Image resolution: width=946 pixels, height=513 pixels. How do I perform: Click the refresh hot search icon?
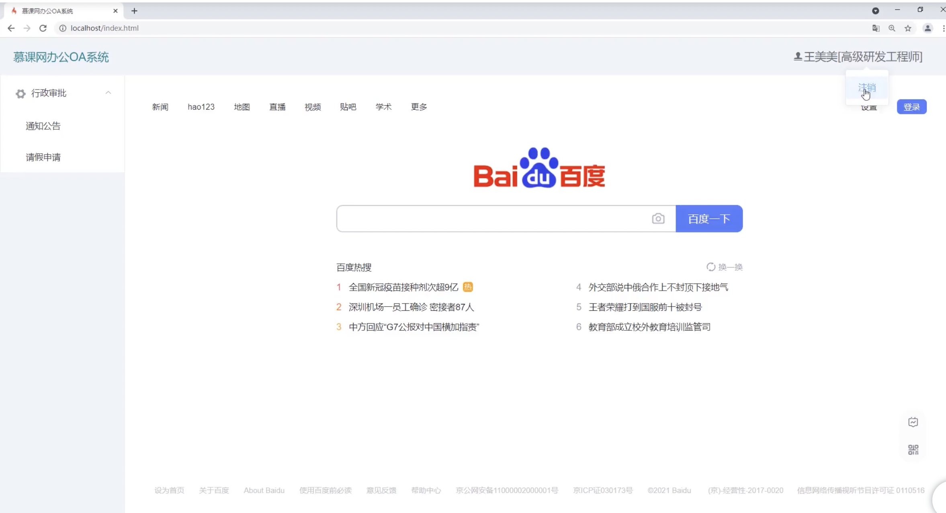coord(711,267)
